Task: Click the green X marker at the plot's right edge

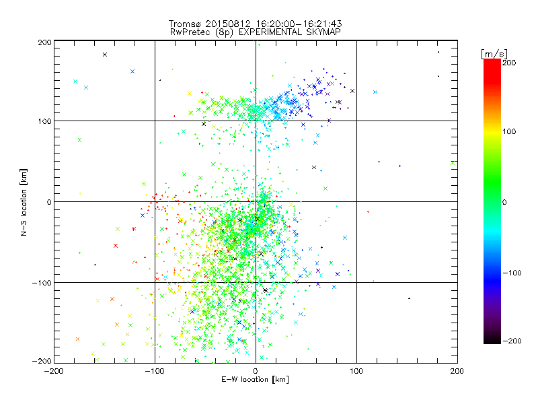Action: click(453, 163)
